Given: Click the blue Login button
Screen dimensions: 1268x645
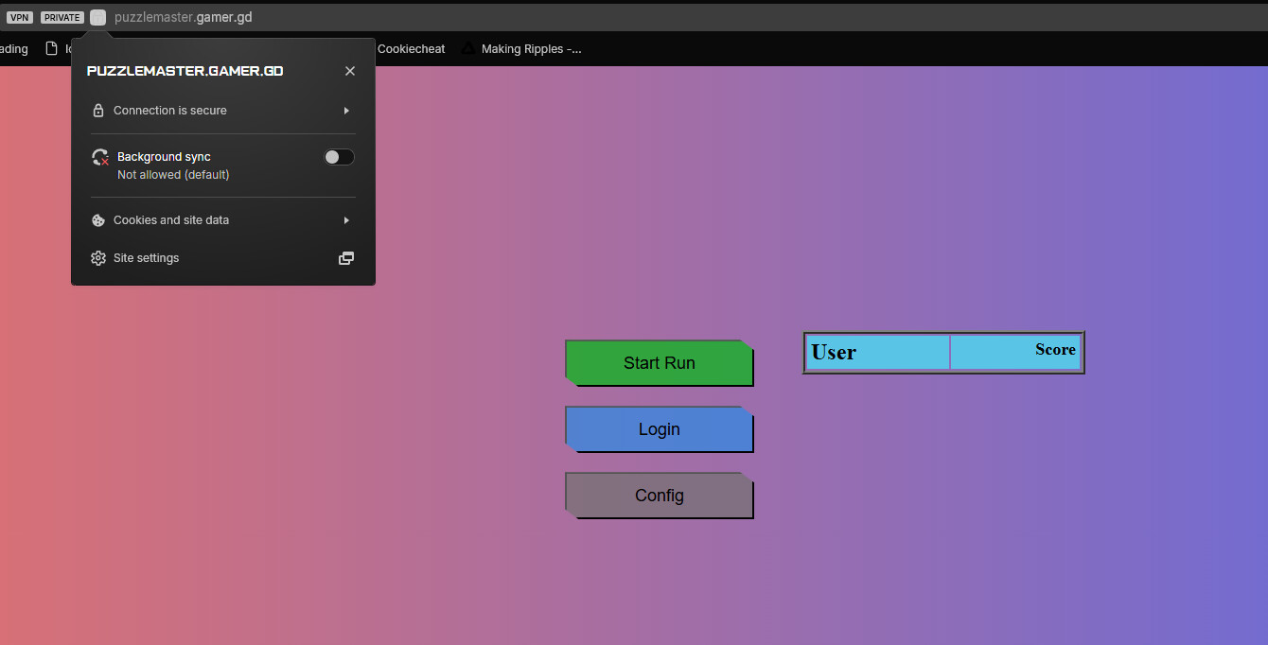Looking at the screenshot, I should click(659, 429).
